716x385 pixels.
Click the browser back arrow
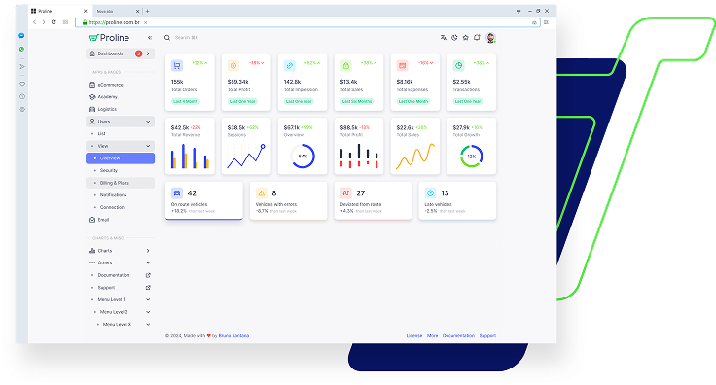tap(34, 22)
